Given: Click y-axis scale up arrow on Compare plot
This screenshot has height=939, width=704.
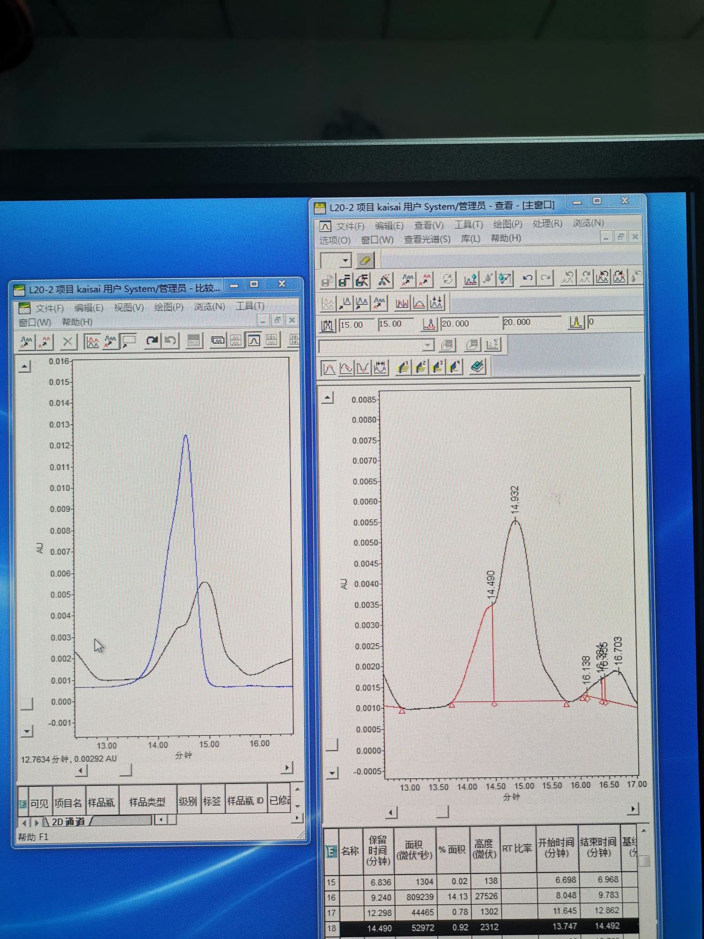Looking at the screenshot, I should [x=25, y=367].
